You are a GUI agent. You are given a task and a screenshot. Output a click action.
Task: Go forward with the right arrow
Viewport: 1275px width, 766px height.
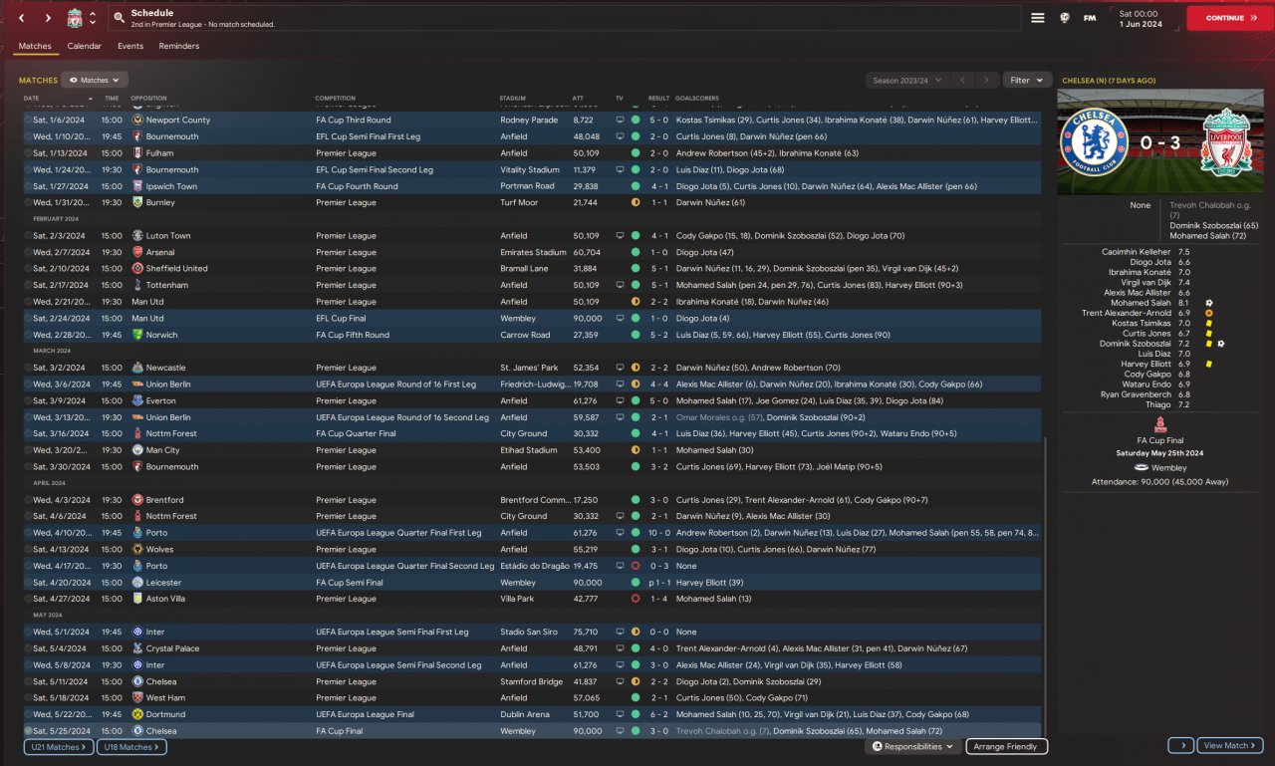point(48,18)
